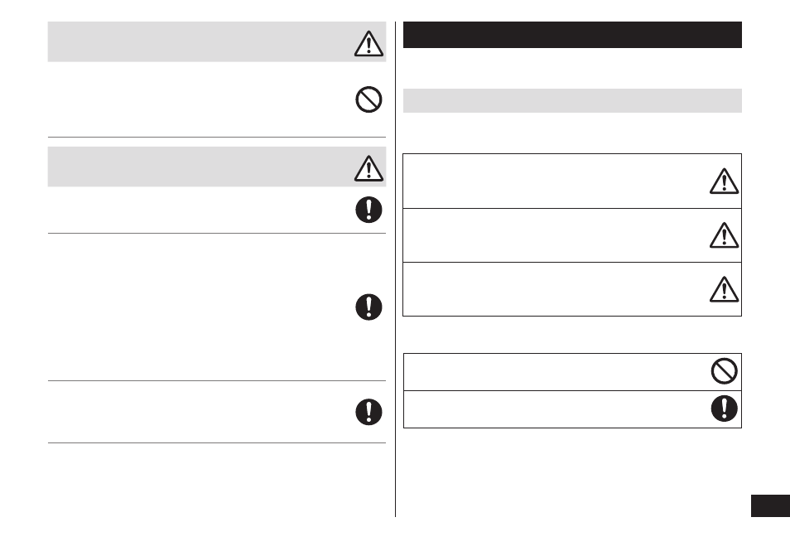Click the exclamation circle icon in the two-row table
The height and width of the screenshot is (556, 790).
724,409
